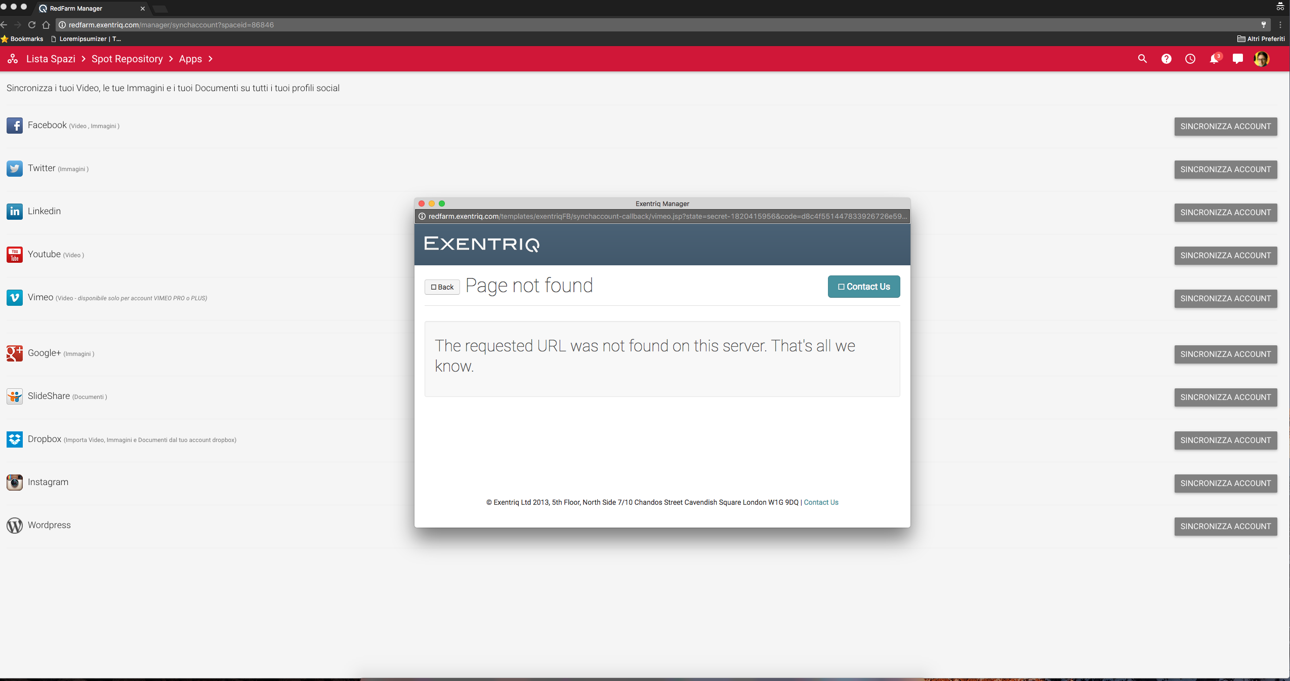The width and height of the screenshot is (1290, 681).
Task: Expand the chevron after Apps breadcrumb
Action: tap(210, 59)
